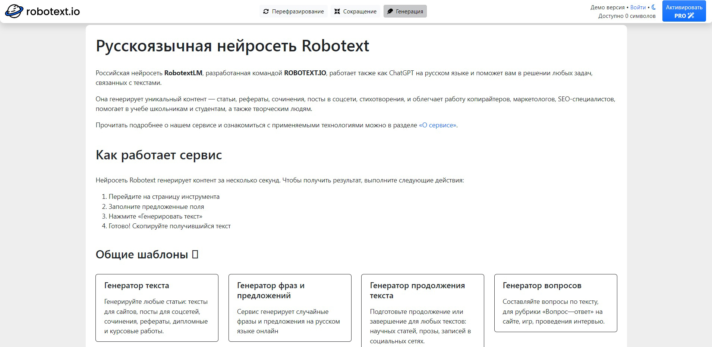Click the robotext.io planet logo icon

coord(14,11)
